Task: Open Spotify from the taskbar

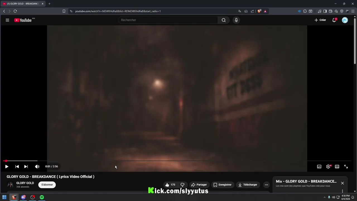Action: coord(42,197)
